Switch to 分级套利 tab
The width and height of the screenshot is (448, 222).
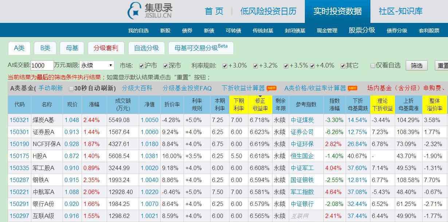coord(106,48)
